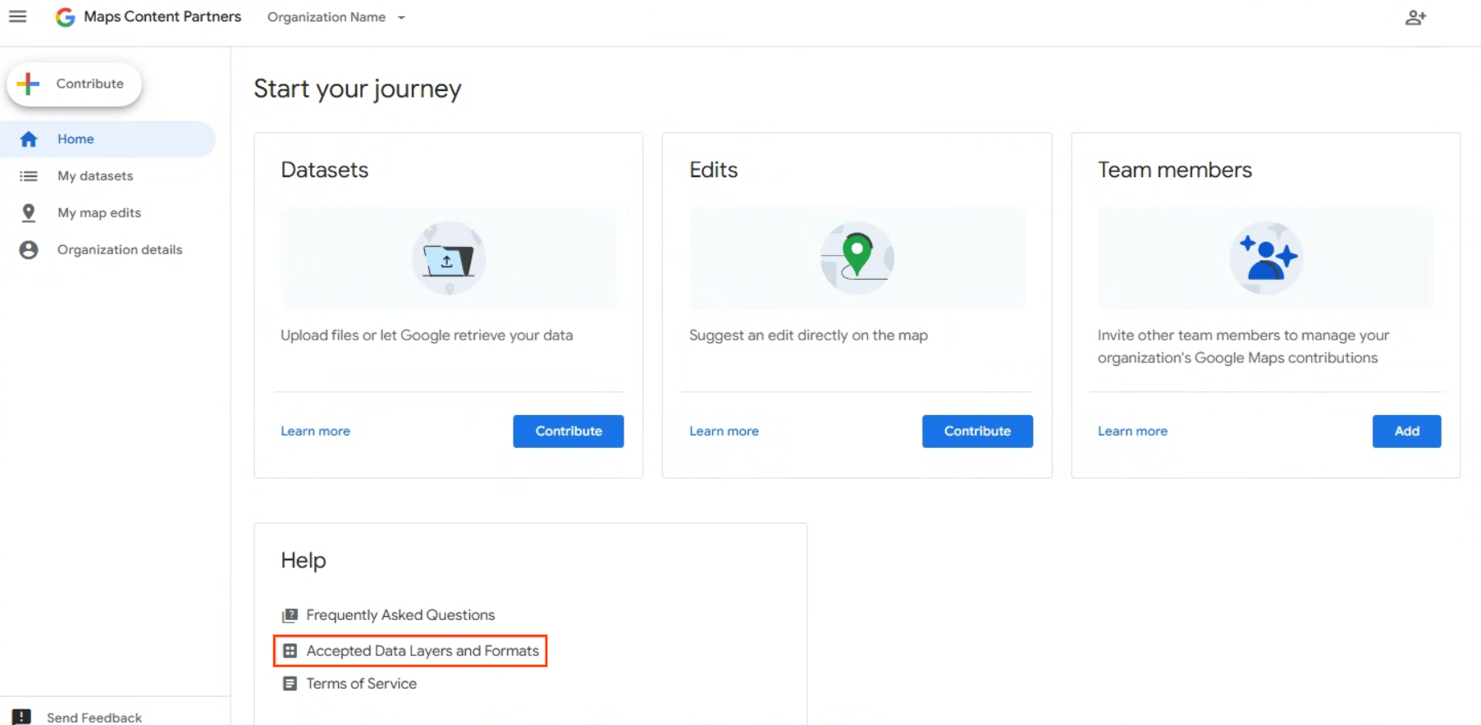
Task: Open the hamburger main menu
Action: [x=18, y=16]
